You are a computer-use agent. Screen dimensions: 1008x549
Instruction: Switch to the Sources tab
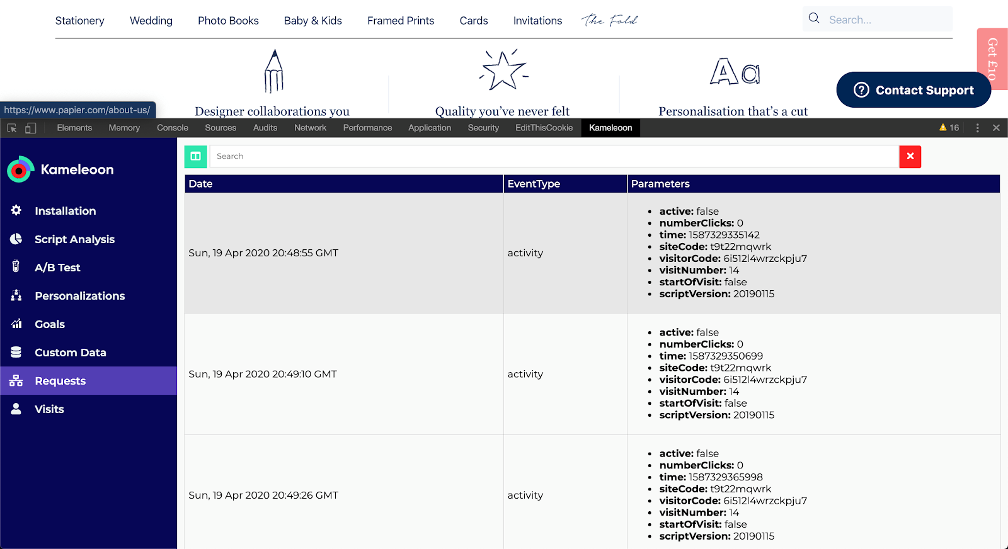click(x=220, y=128)
